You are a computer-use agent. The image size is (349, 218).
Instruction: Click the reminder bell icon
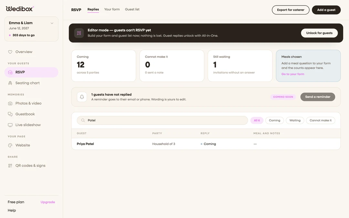coord(82,97)
